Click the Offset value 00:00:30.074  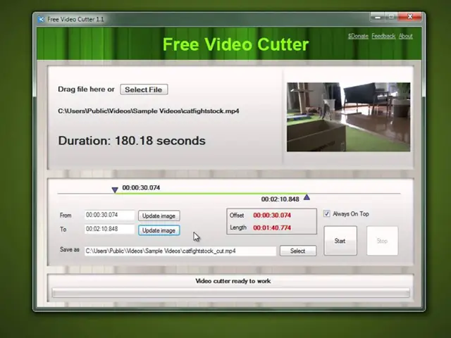click(x=272, y=215)
